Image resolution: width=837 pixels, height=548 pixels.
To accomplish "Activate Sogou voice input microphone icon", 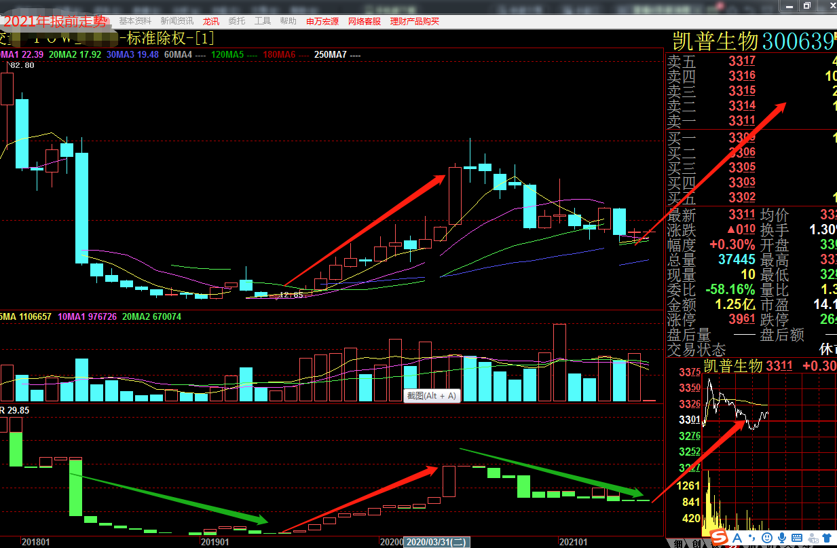I will [781, 538].
